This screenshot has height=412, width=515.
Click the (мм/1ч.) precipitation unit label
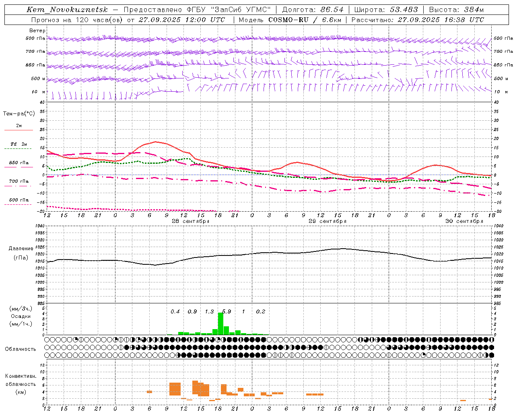click(21, 324)
